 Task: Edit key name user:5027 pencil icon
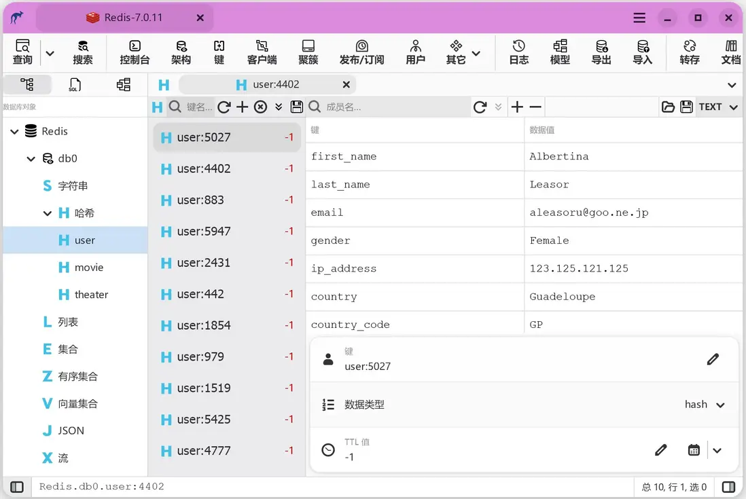713,359
